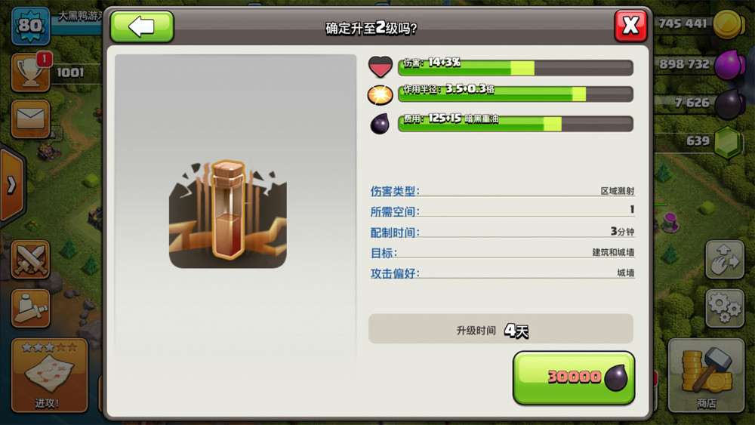Tap the 进攻 attack map button
The width and height of the screenshot is (755, 425).
click(x=49, y=375)
